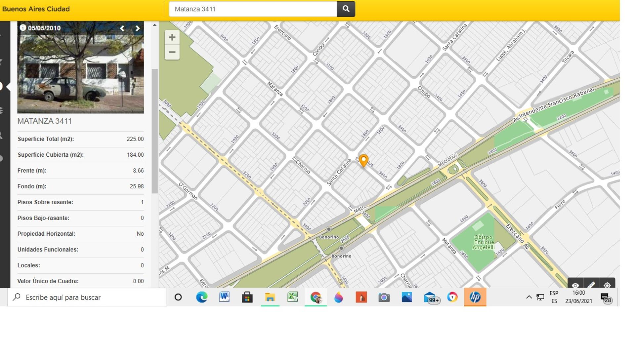Open Microsoft Word from taskbar
The height and width of the screenshot is (357, 635).
224,297
